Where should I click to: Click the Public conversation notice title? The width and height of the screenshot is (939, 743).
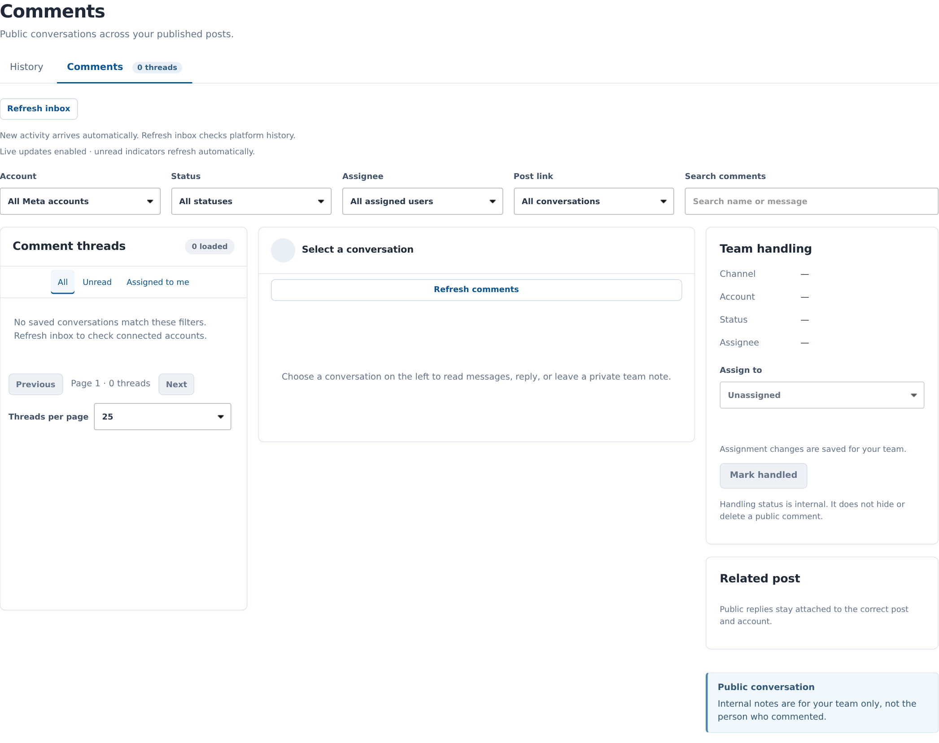[x=766, y=687]
